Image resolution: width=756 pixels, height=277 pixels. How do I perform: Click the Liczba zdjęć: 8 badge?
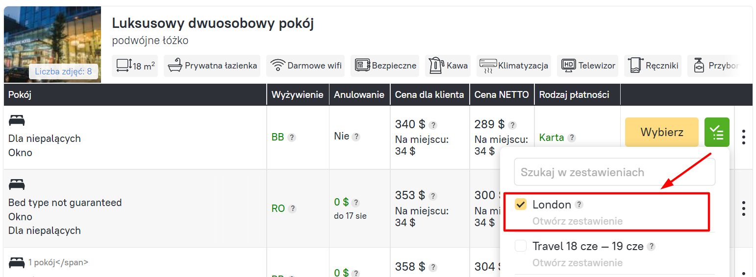click(63, 71)
